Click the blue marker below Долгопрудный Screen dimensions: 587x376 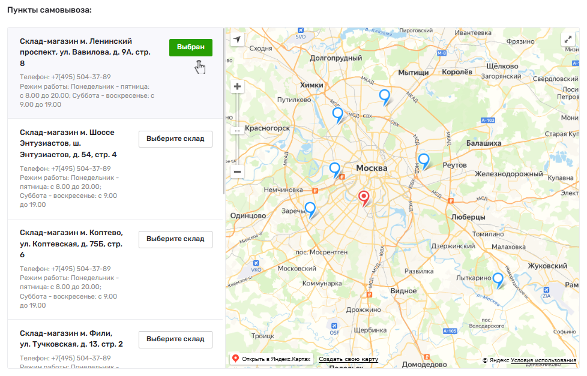coord(384,96)
